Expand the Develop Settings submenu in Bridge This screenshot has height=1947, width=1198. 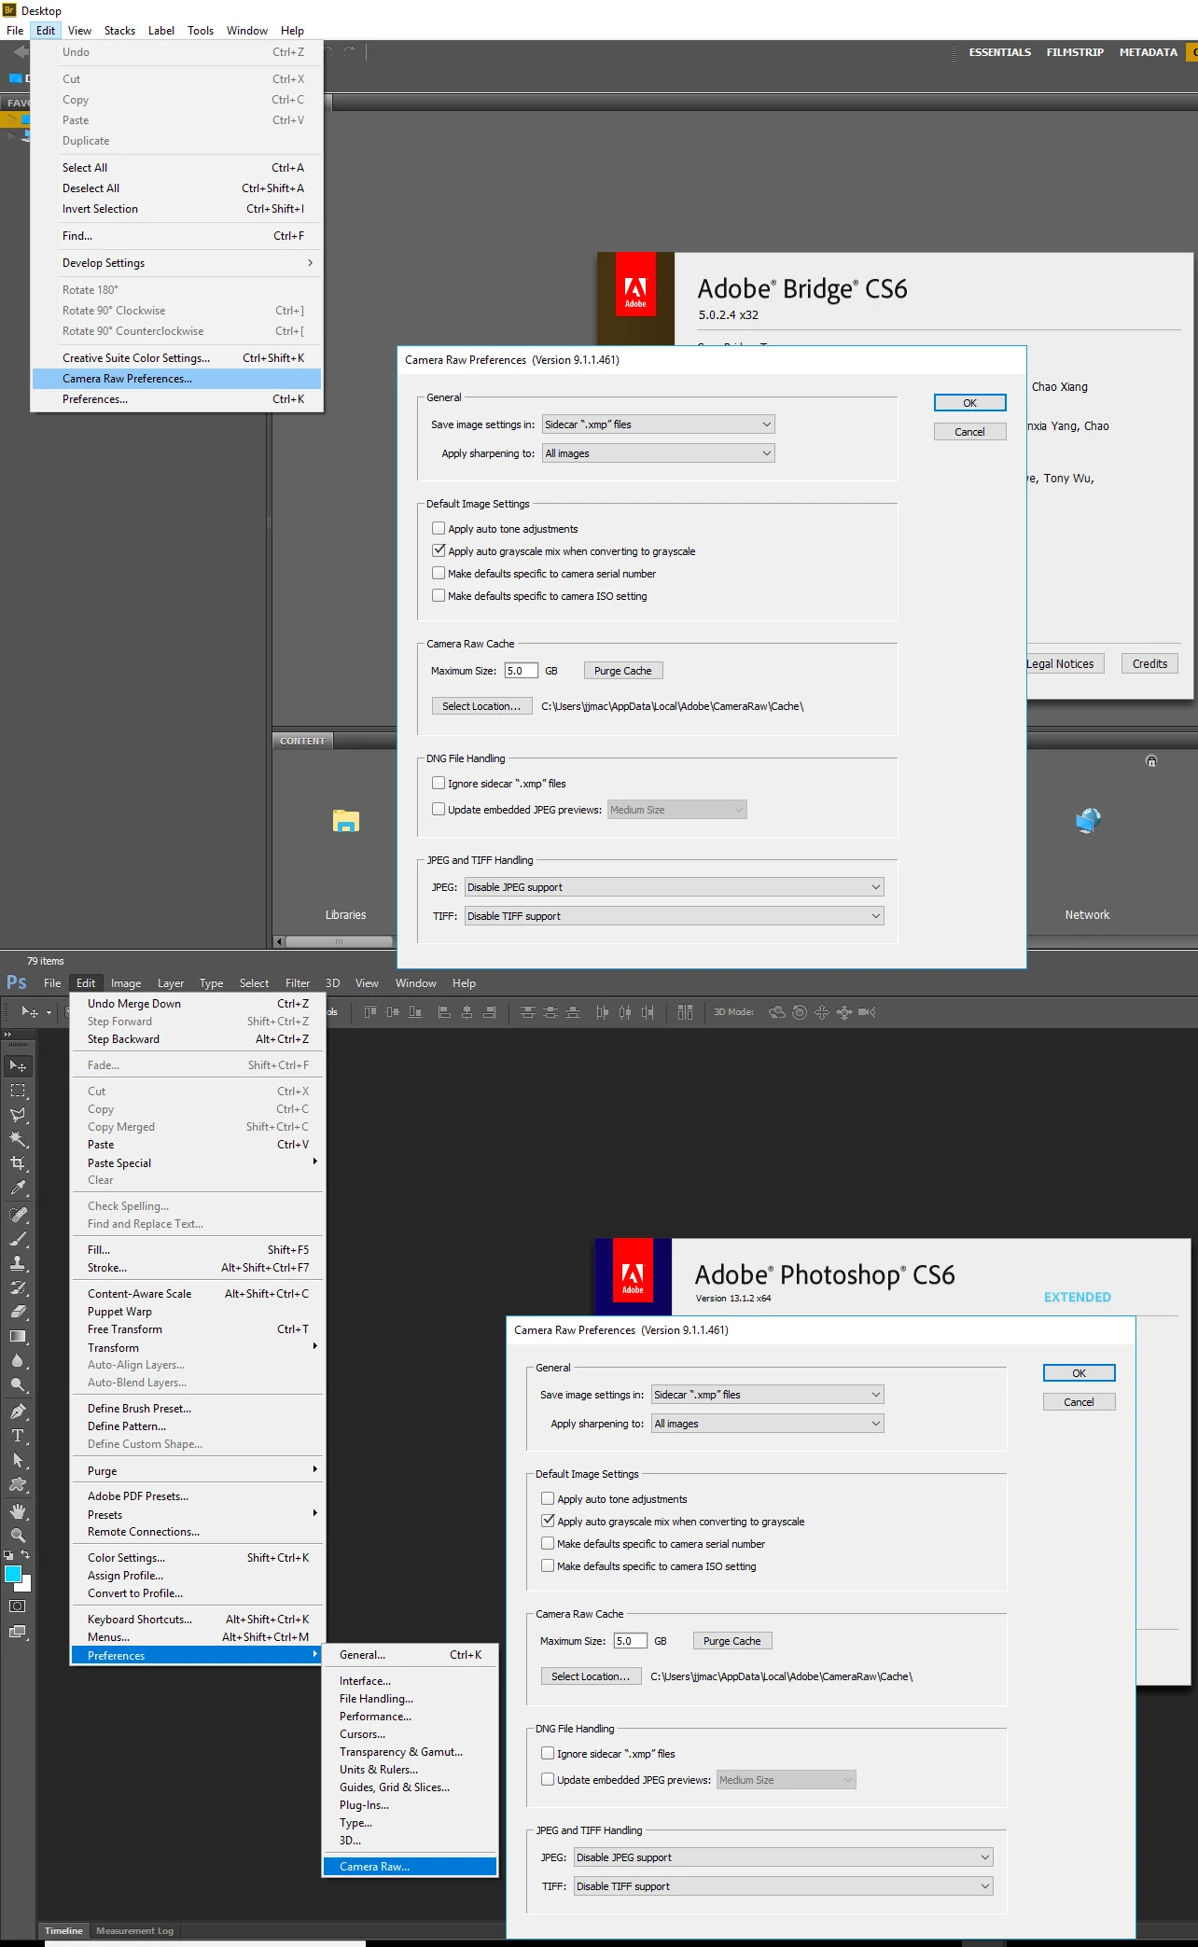[177, 263]
